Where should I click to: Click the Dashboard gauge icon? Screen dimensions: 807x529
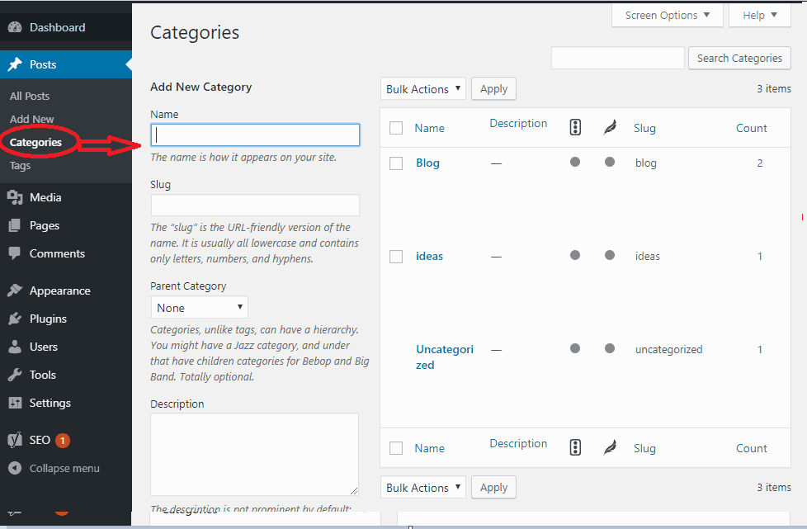[x=15, y=27]
